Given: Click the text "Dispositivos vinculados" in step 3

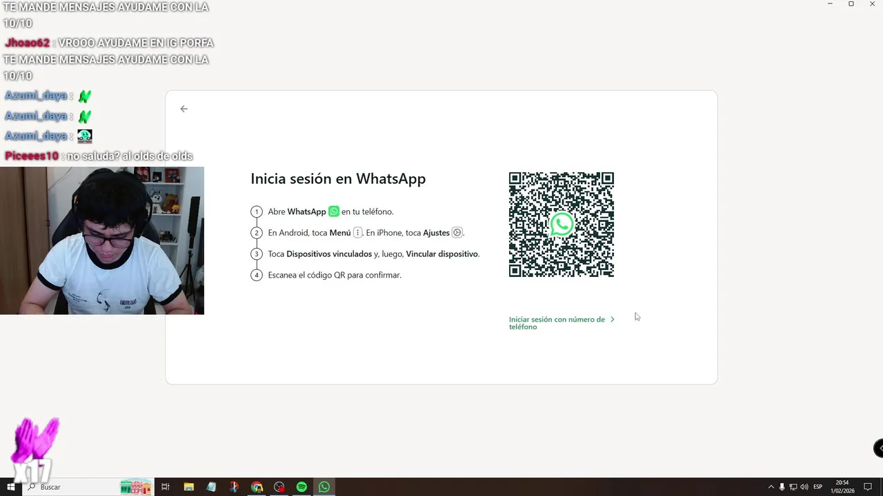Looking at the screenshot, I should click(329, 254).
